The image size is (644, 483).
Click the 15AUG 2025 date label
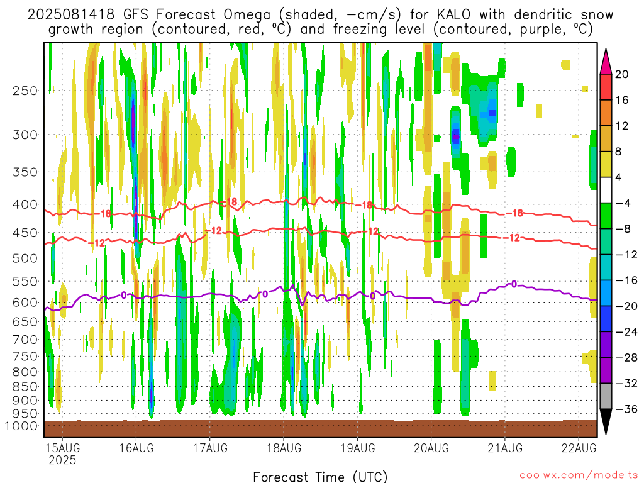62,454
